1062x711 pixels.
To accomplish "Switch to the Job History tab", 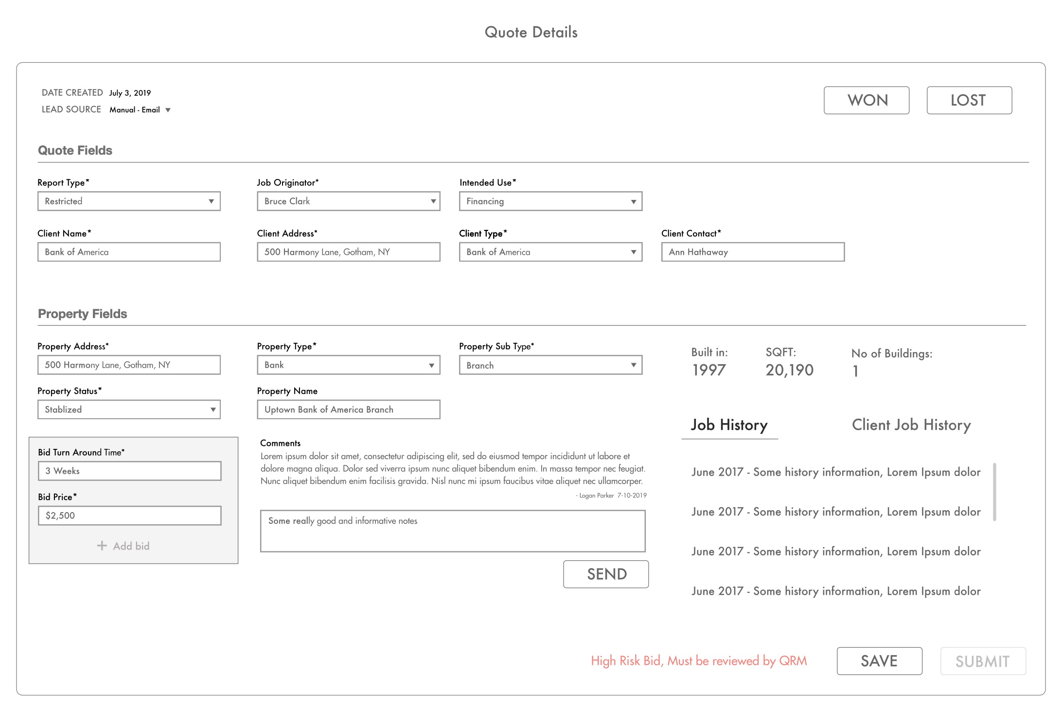I will click(729, 425).
